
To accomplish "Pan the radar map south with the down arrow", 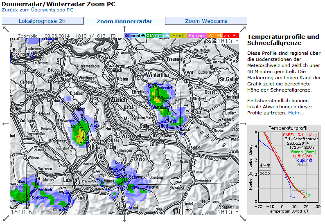I will (x=124, y=219).
